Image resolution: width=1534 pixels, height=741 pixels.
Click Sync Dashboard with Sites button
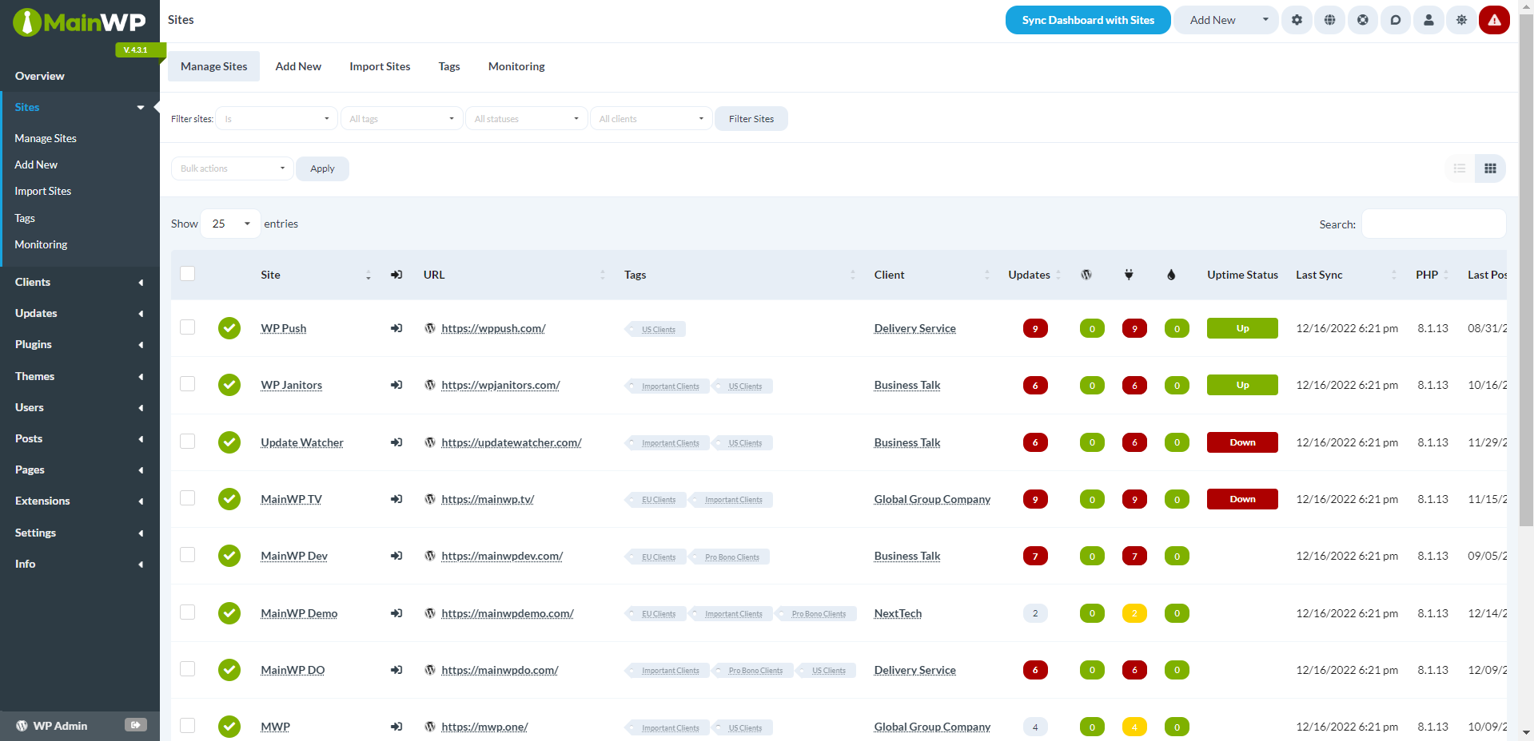point(1088,20)
